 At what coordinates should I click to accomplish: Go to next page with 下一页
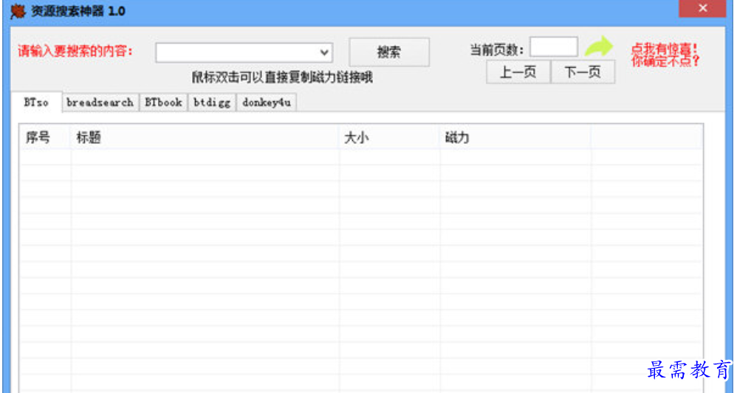(583, 72)
